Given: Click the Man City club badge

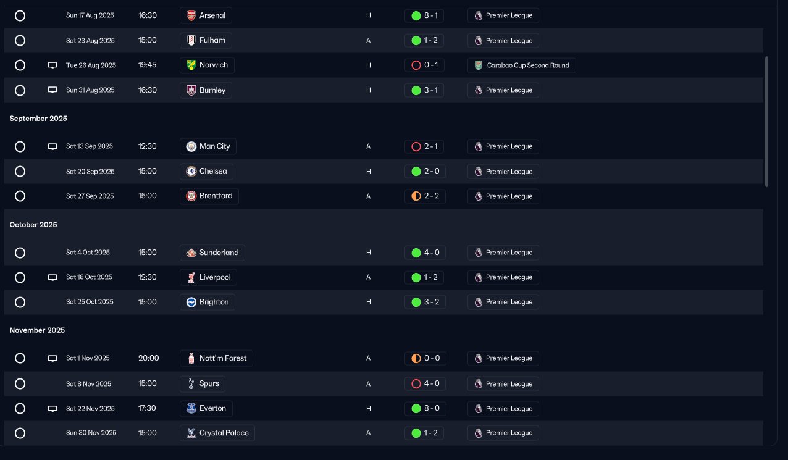Looking at the screenshot, I should click(191, 146).
